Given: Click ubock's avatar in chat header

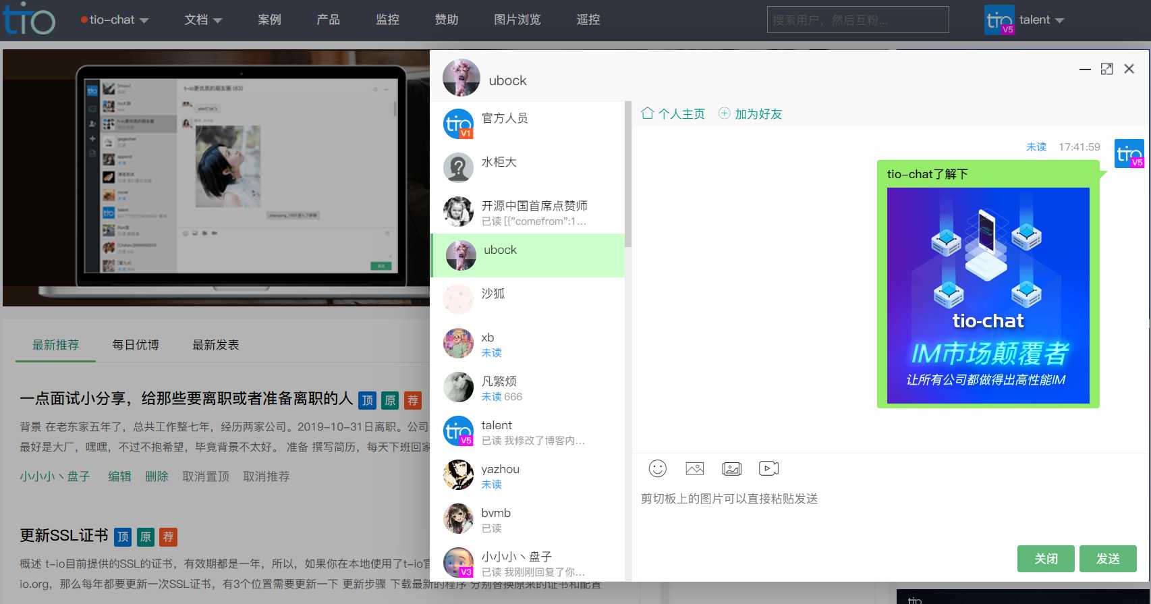Looking at the screenshot, I should [x=461, y=78].
